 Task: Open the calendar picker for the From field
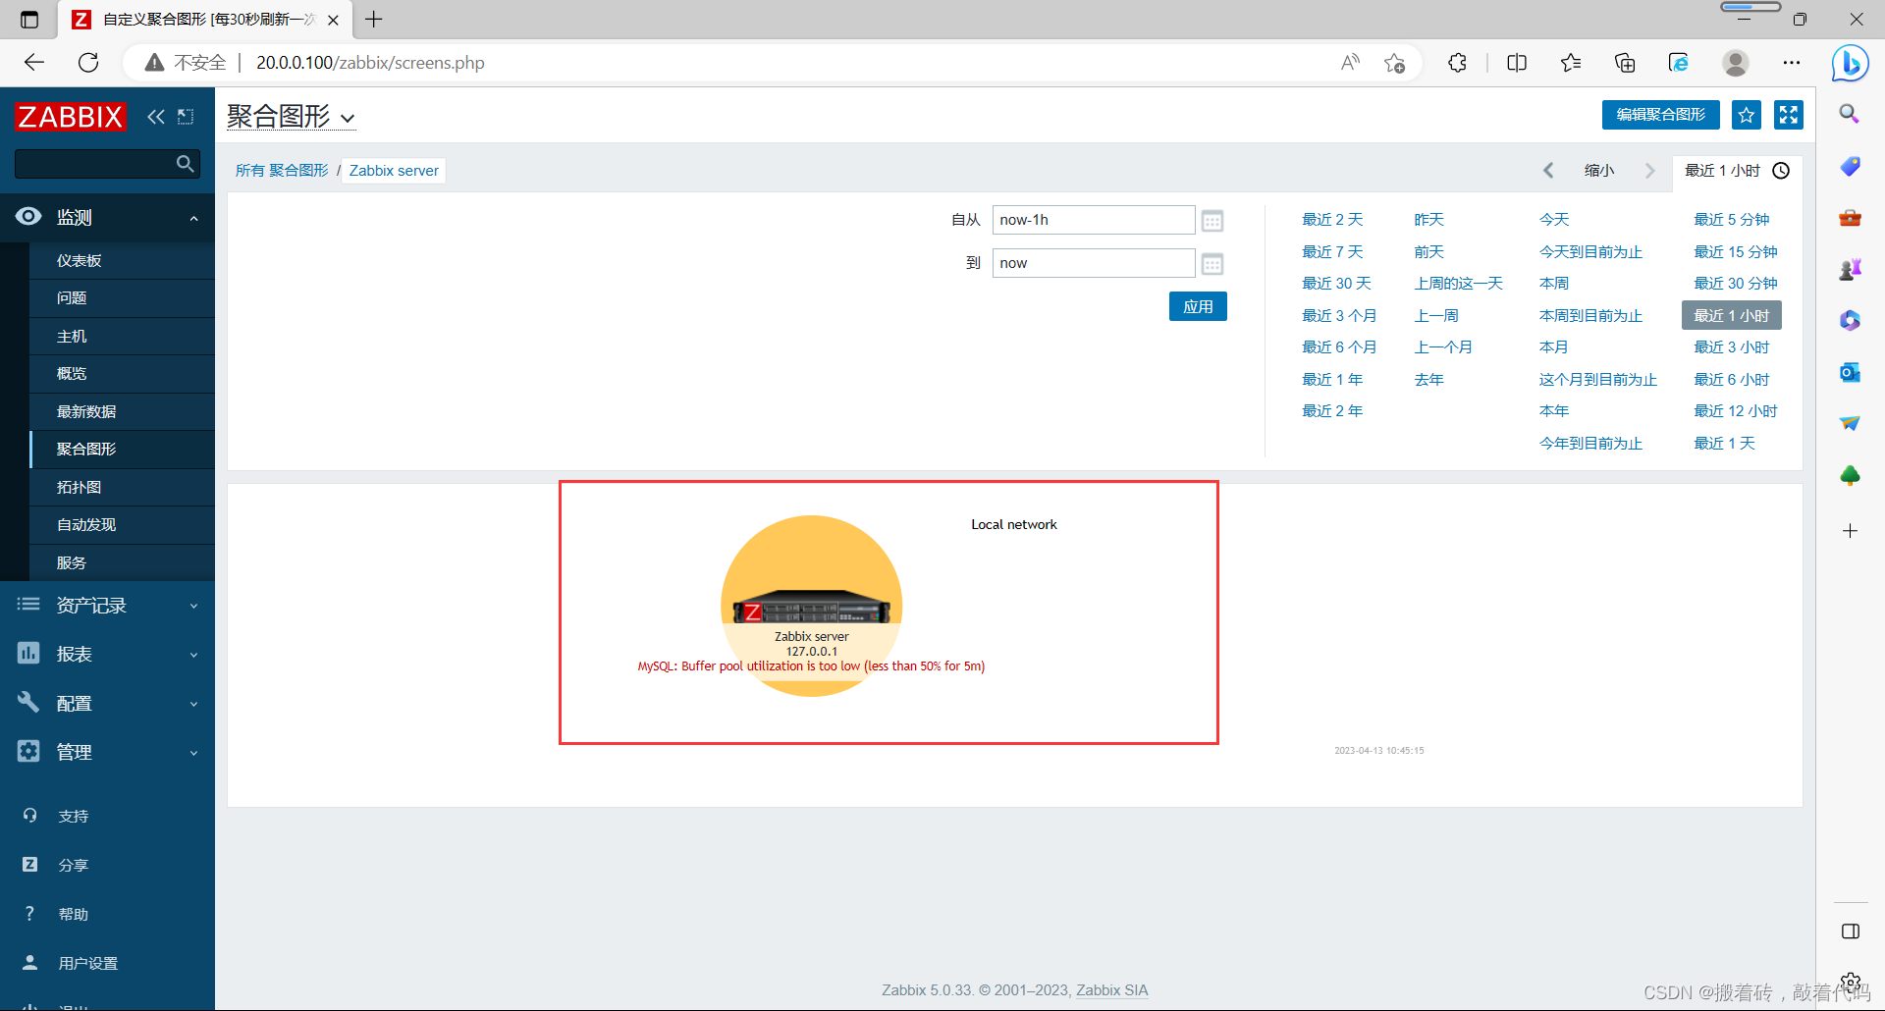click(1212, 221)
